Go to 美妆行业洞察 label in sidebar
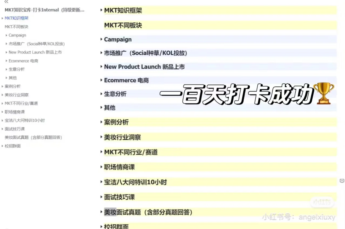Viewport: 345px width, 229px height. coord(16,95)
